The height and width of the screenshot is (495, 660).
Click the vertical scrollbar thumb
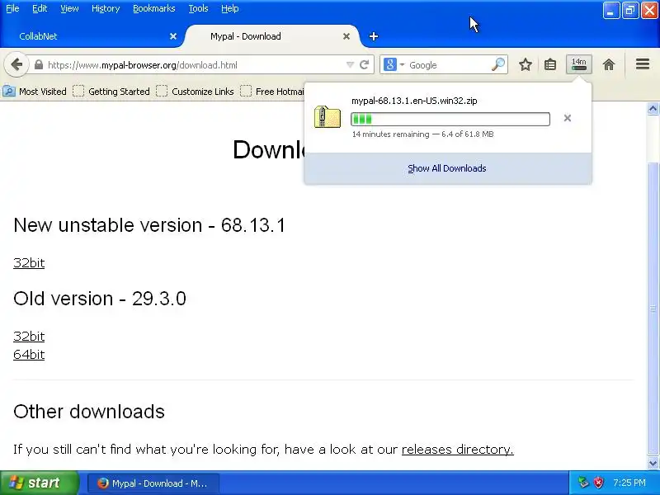pos(653,309)
